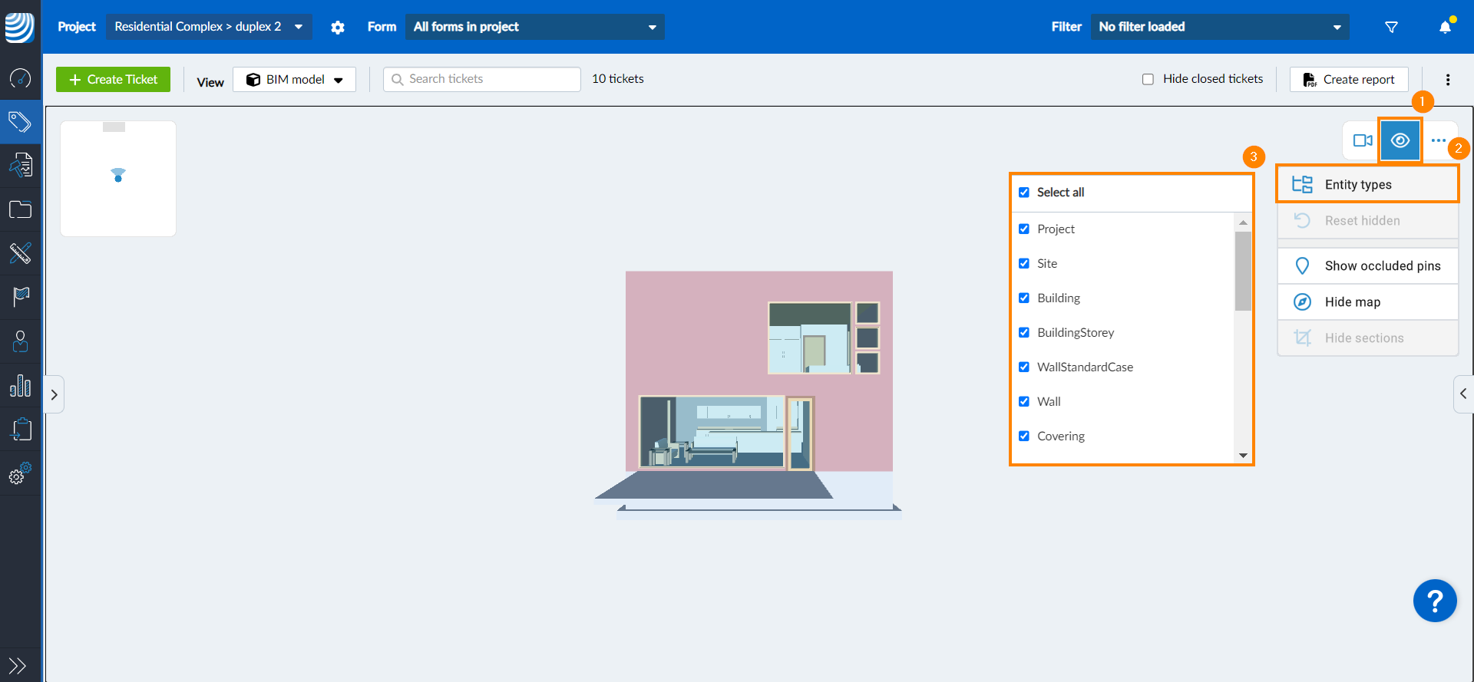Viewport: 1474px width, 682px height.
Task: Open the notifications bell icon
Action: [1445, 27]
